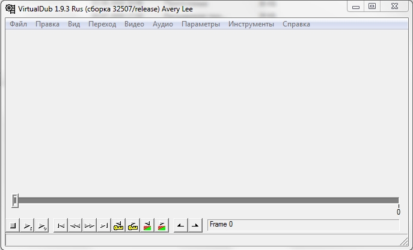Play the output video preview
Viewport: 413px width, 250px height.
41,225
